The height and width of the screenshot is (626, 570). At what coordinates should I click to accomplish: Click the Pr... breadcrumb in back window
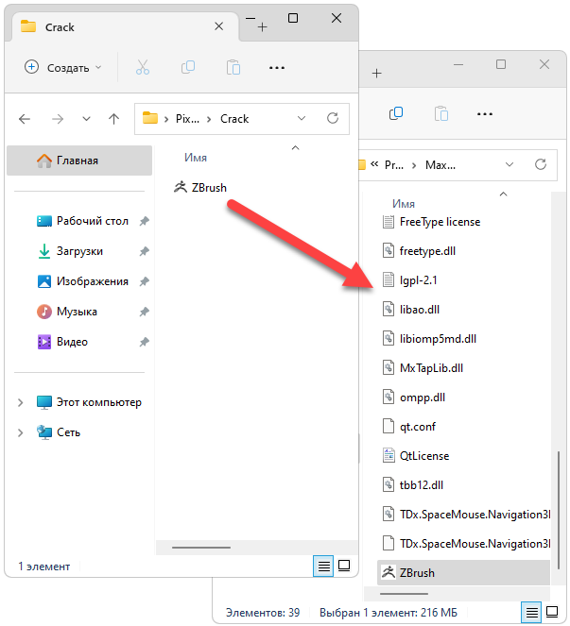click(x=394, y=165)
